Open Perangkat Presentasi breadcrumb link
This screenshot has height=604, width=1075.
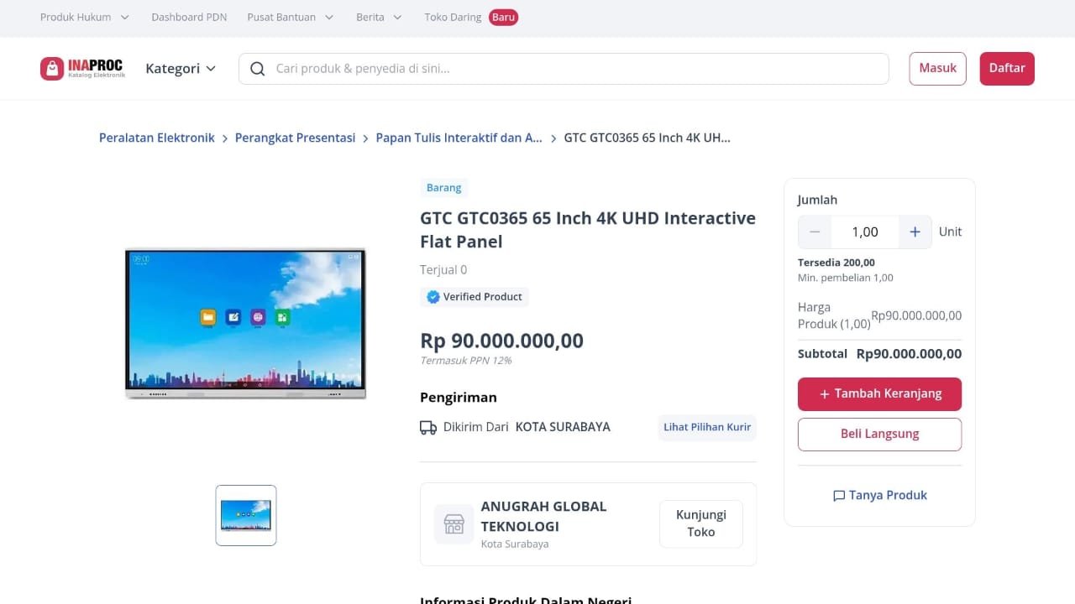(295, 138)
